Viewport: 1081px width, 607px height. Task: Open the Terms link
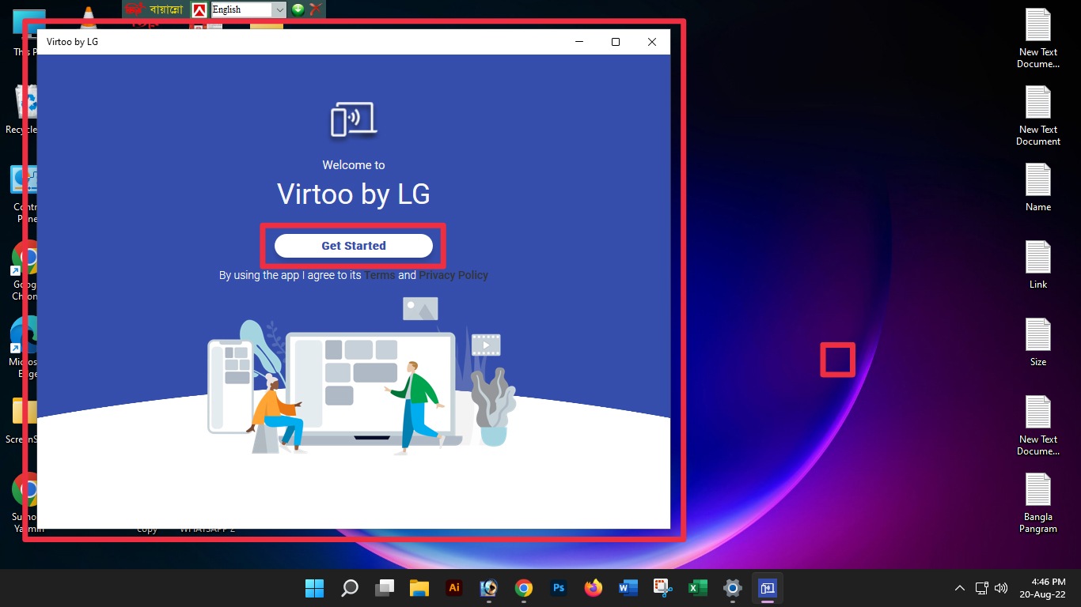click(380, 275)
